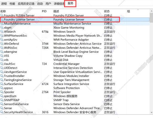Viewport: 153px width, 118px height.
Task: Sort services by the PID column header
Action: pyautogui.click(x=44, y=11)
